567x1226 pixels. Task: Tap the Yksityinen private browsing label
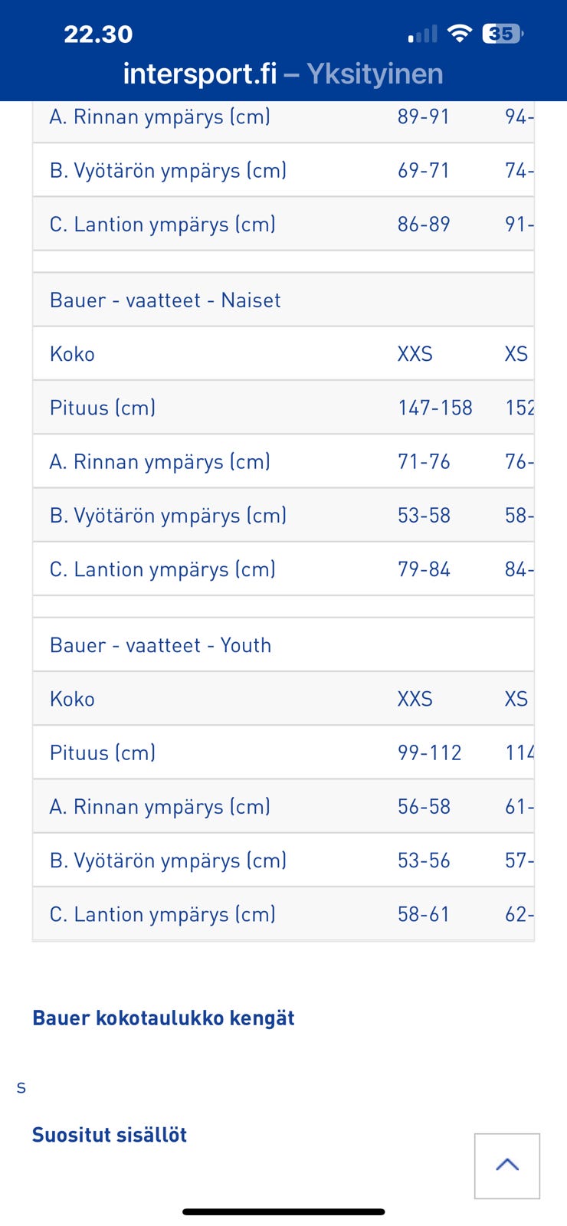[375, 74]
